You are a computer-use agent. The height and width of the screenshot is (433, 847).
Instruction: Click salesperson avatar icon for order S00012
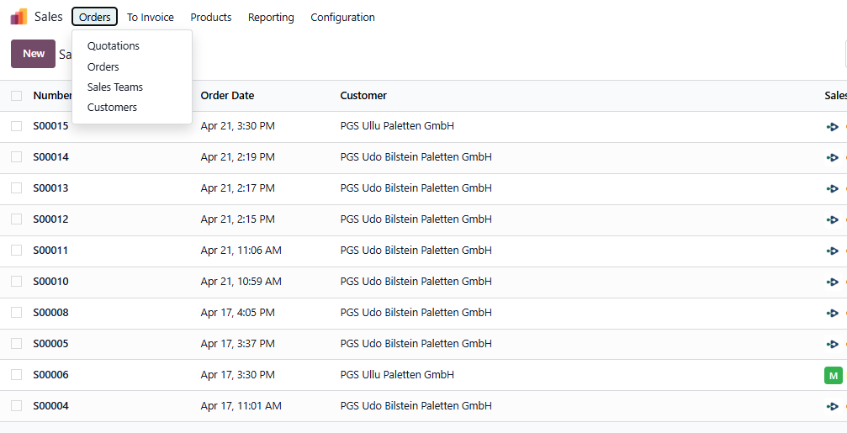pos(833,220)
